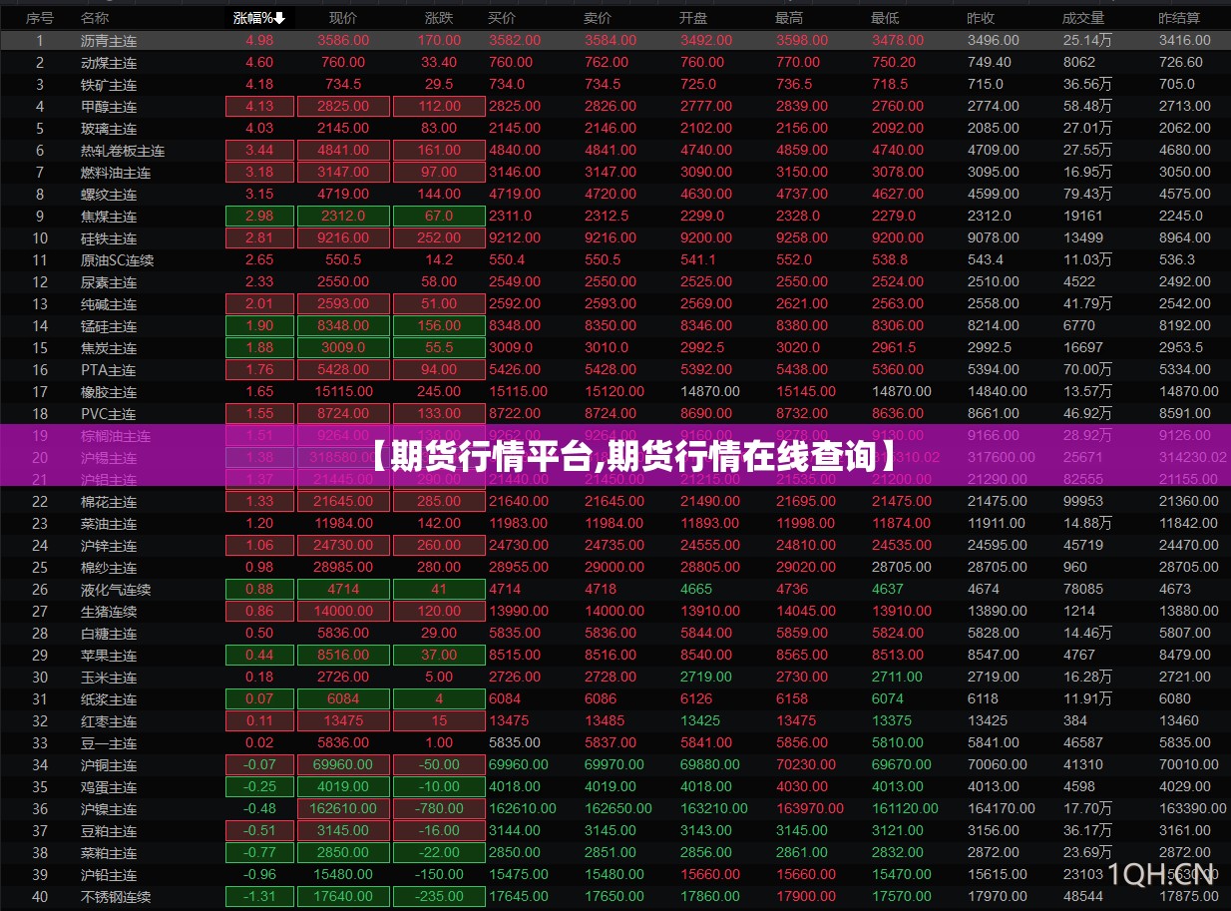Select the 鸡蛋主连 contract
The height and width of the screenshot is (911, 1231).
109,787
